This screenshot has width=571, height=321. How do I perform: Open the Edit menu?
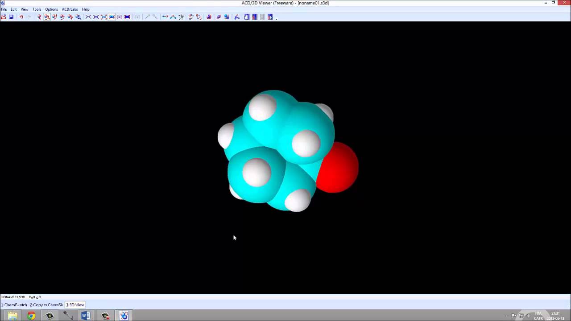(13, 9)
